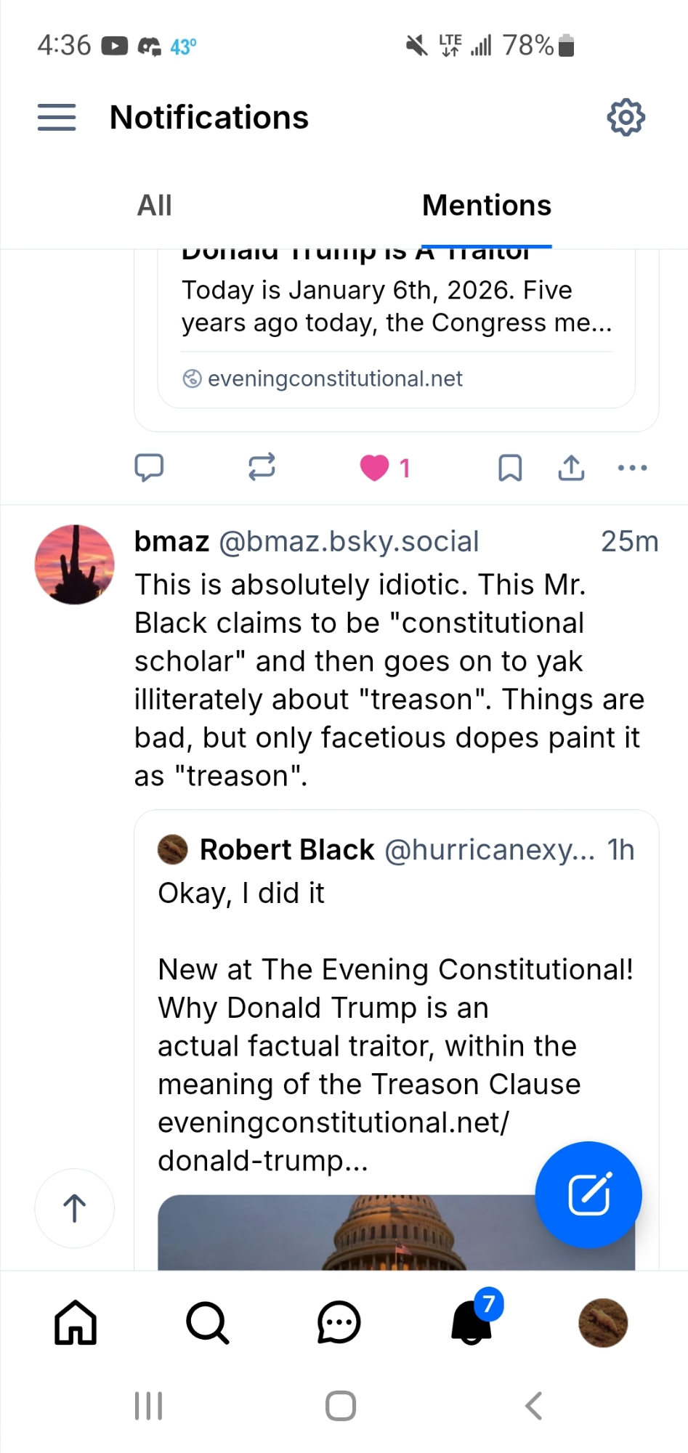Image resolution: width=688 pixels, height=1453 pixels.
Task: Open the Chat messages
Action: coord(339,1323)
